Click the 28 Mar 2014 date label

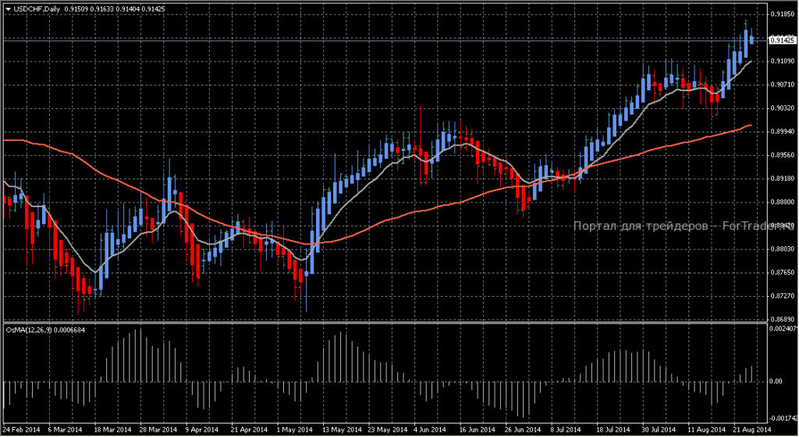158,430
